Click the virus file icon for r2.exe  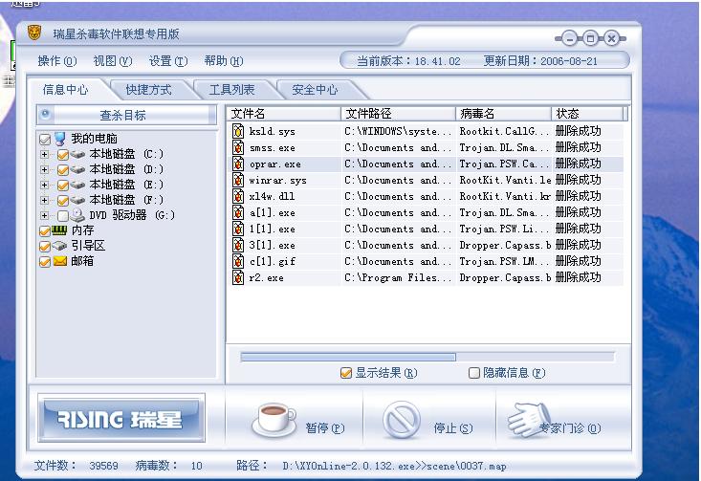click(238, 277)
